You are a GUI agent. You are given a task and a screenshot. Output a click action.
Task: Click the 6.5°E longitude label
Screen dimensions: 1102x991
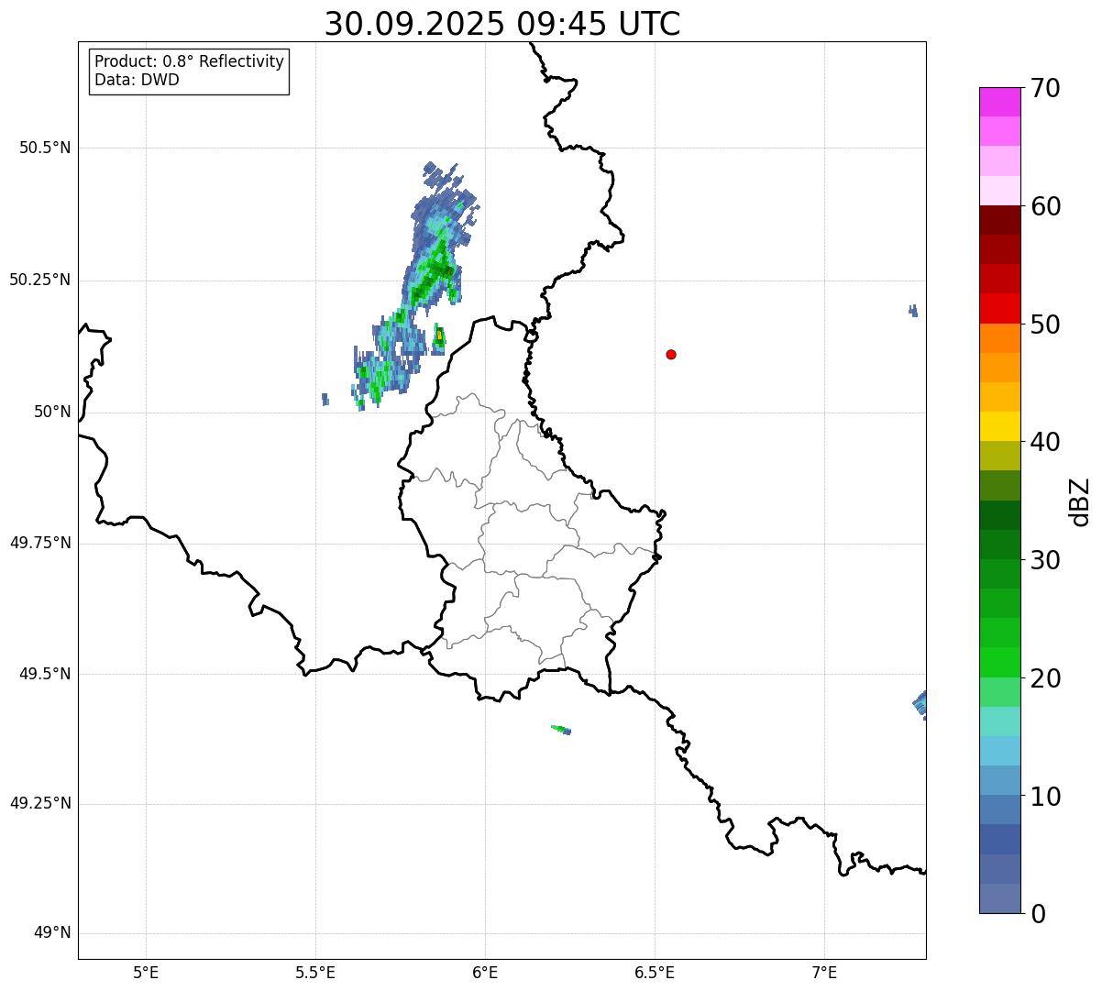[x=655, y=972]
